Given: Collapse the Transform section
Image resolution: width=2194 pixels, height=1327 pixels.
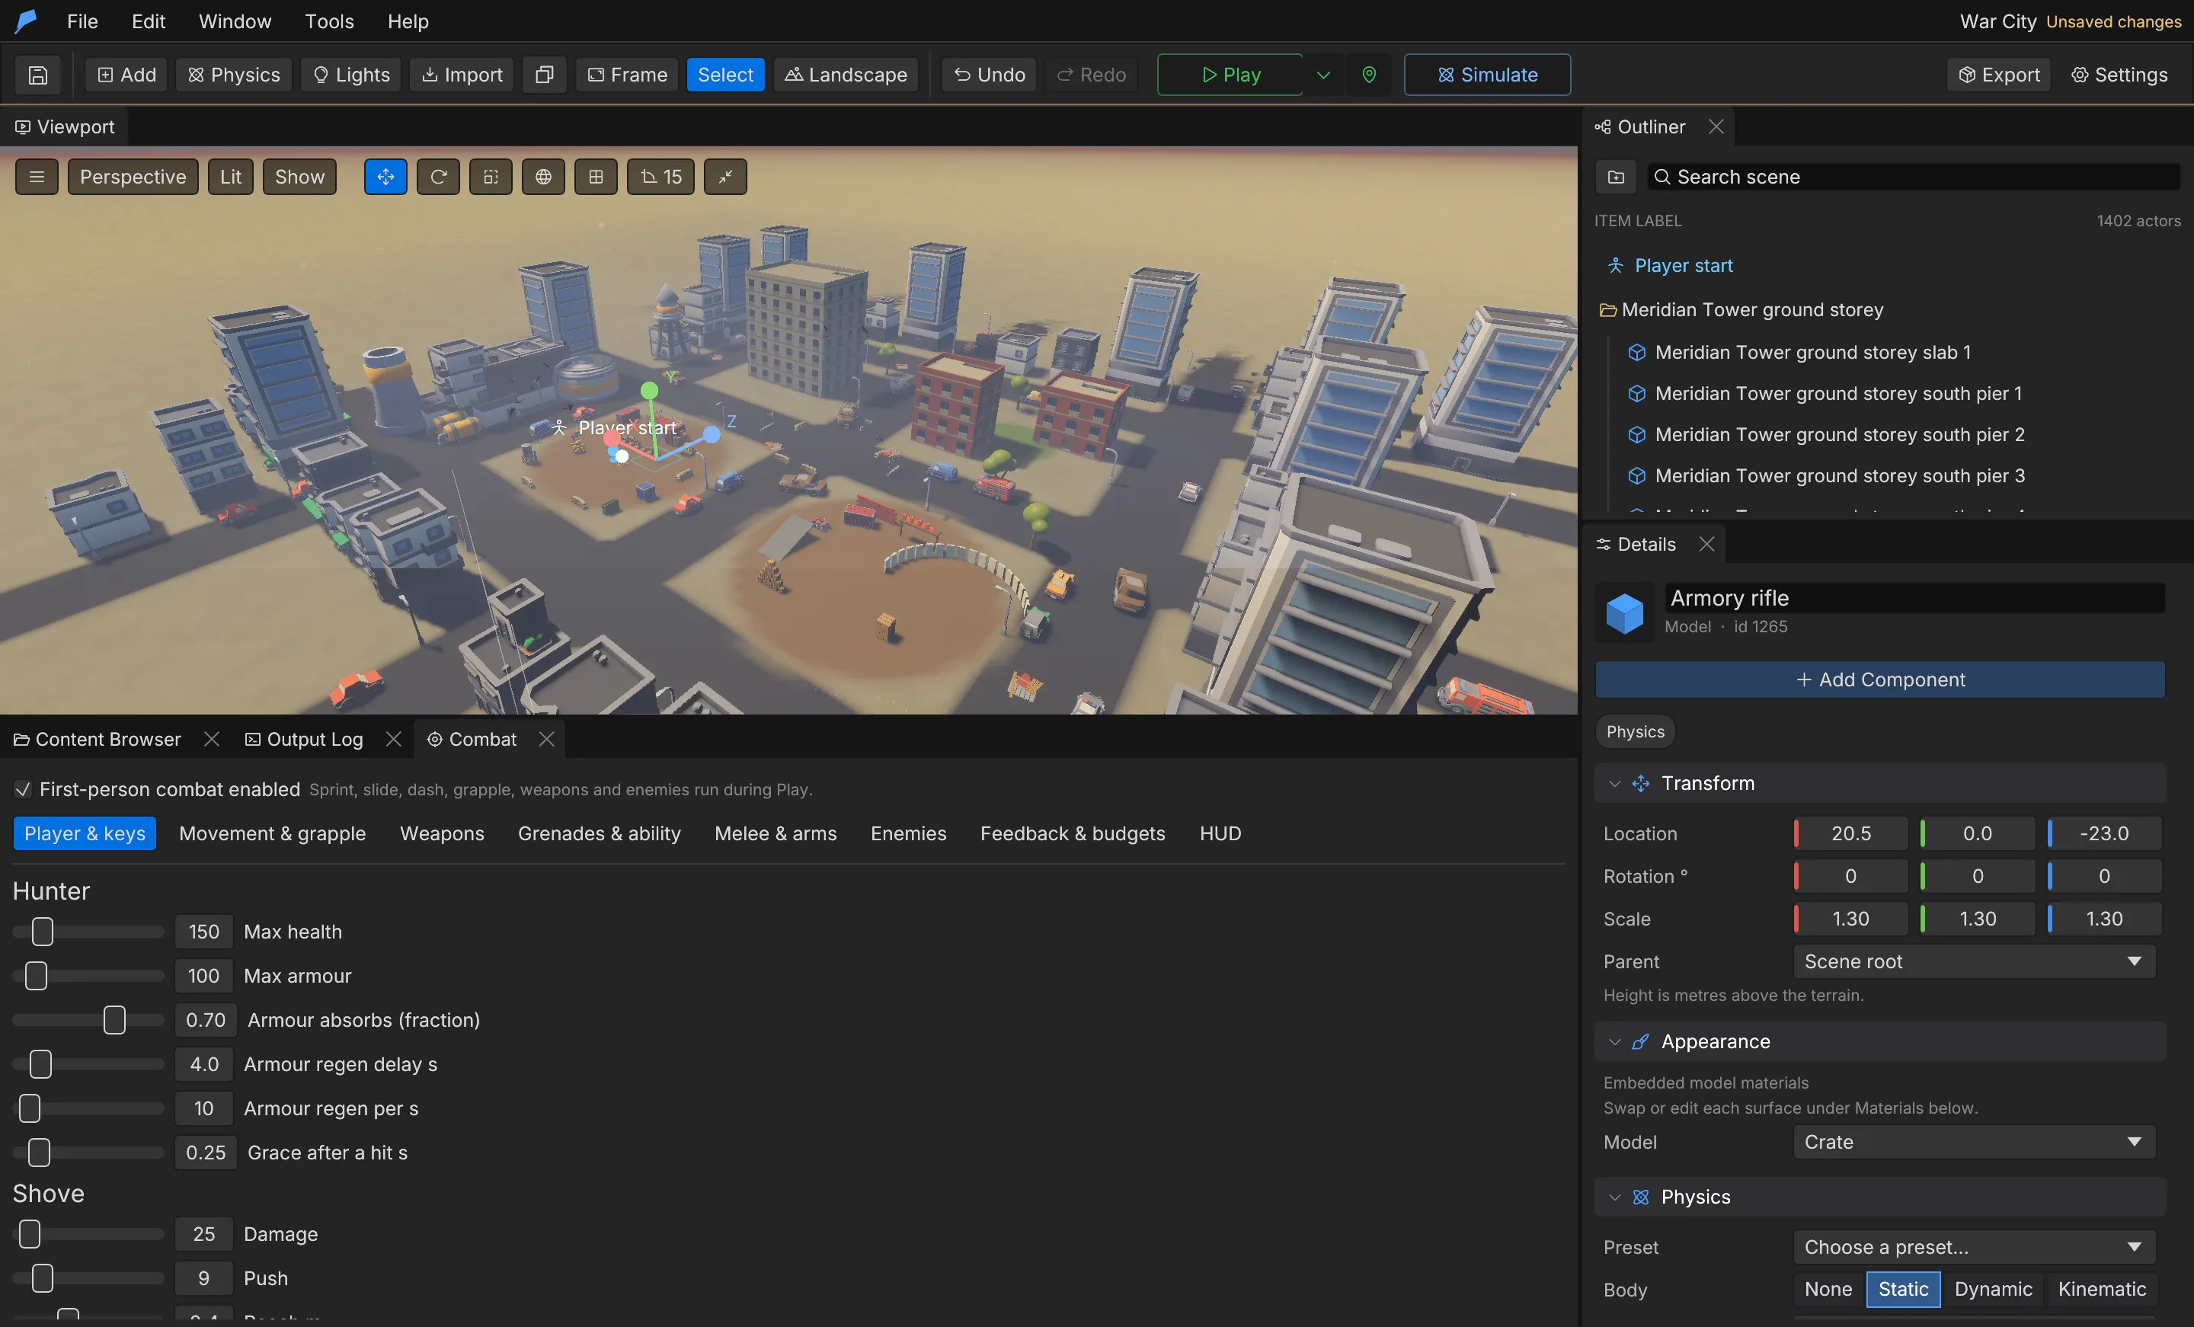Looking at the screenshot, I should pos(1614,784).
